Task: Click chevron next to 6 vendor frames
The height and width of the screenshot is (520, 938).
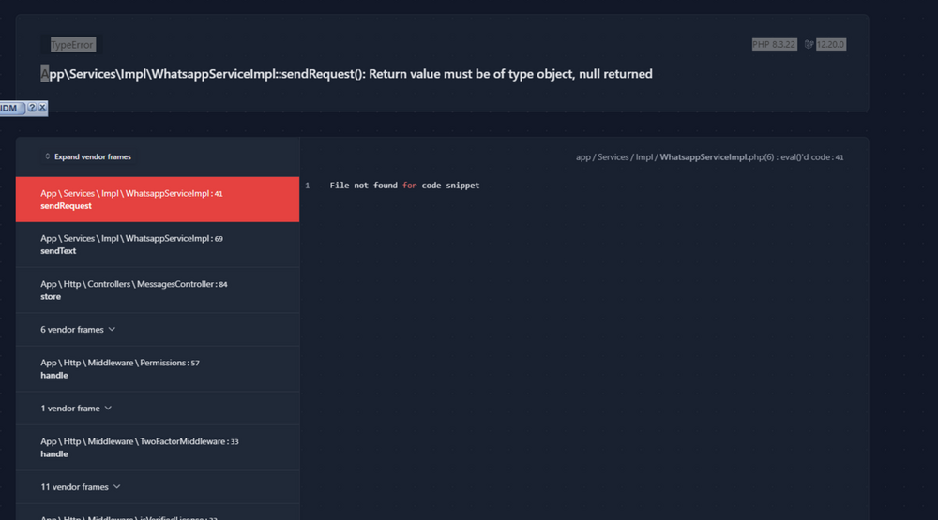Action: click(x=112, y=330)
